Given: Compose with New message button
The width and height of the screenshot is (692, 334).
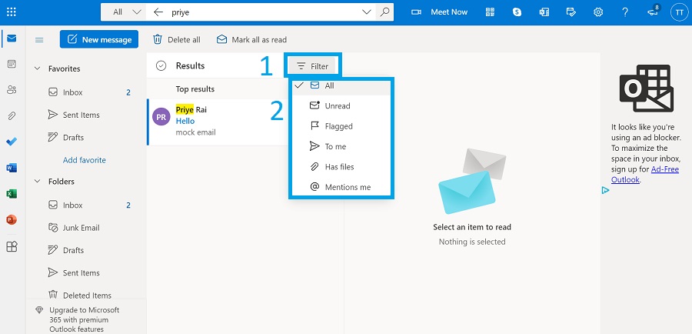Looking at the screenshot, I should coord(99,39).
